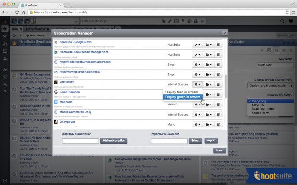The width and height of the screenshot is (297, 185).
Task: Open the Help question mark icon
Action: 5,92
